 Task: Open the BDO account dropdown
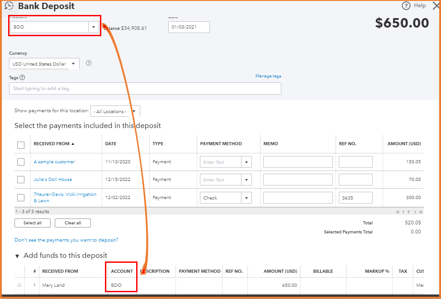tap(94, 27)
